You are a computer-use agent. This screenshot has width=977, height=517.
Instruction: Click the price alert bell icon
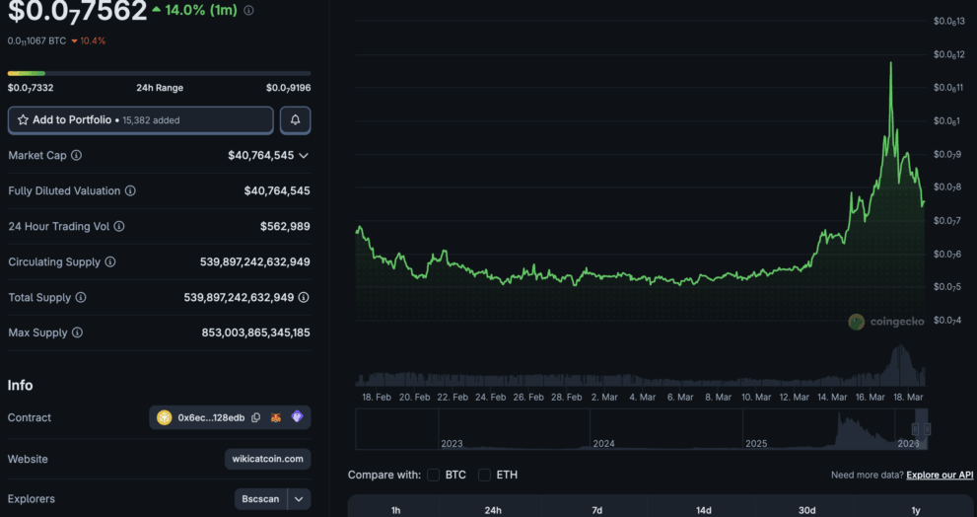pyautogui.click(x=296, y=120)
